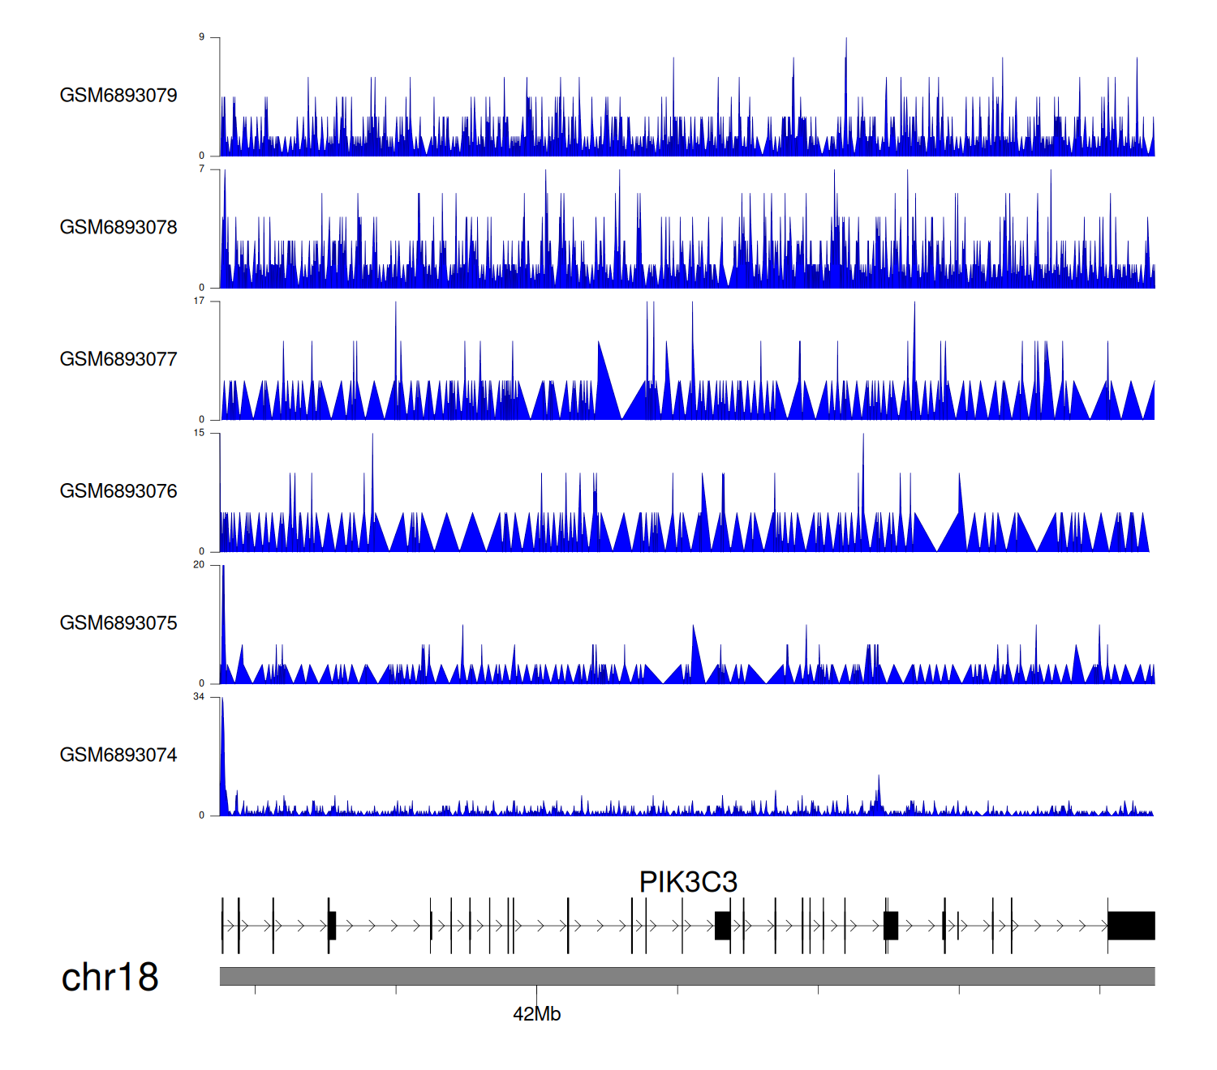
Task: Click the y-axis maximum value 20
Action: click(x=199, y=565)
